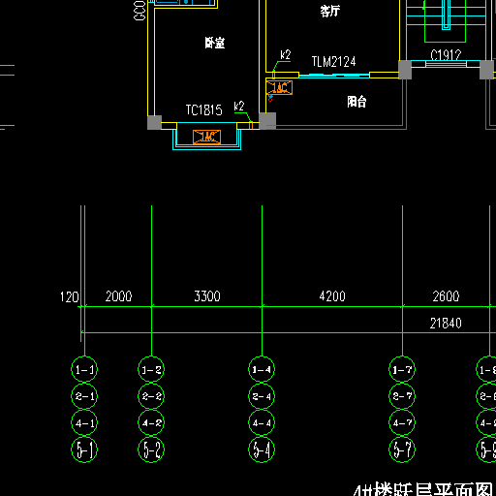
Task: Select the 5-7 grid bubble
Action: click(402, 449)
